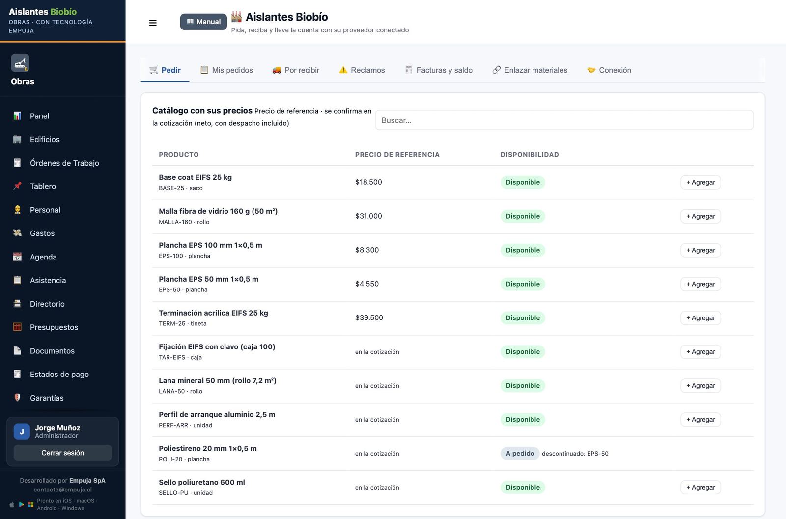Click the Directorio icon
The image size is (786, 519).
[17, 304]
